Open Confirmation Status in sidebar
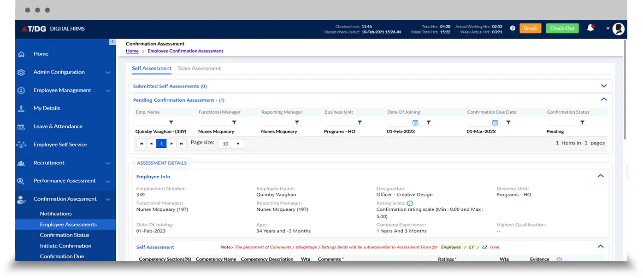The height and width of the screenshot is (278, 643). click(x=65, y=235)
